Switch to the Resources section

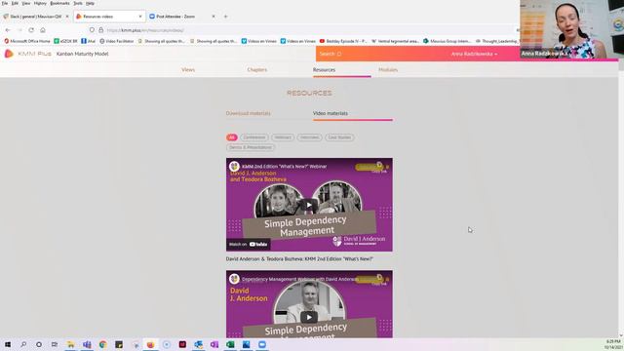(x=324, y=69)
